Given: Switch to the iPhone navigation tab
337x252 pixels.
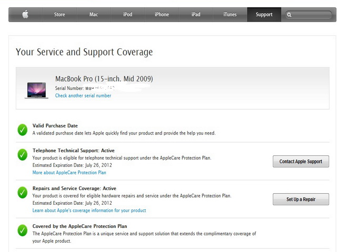Looking at the screenshot, I should click(162, 15).
